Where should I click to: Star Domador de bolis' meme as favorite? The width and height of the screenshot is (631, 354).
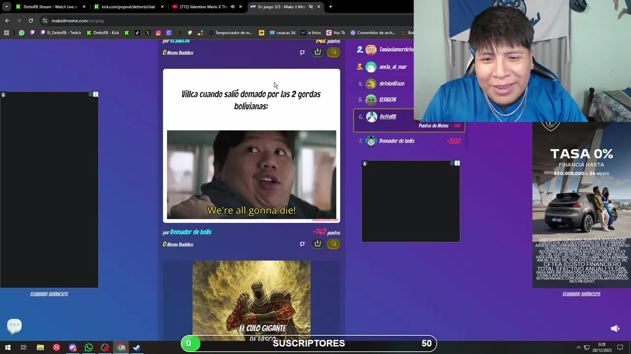(x=334, y=244)
